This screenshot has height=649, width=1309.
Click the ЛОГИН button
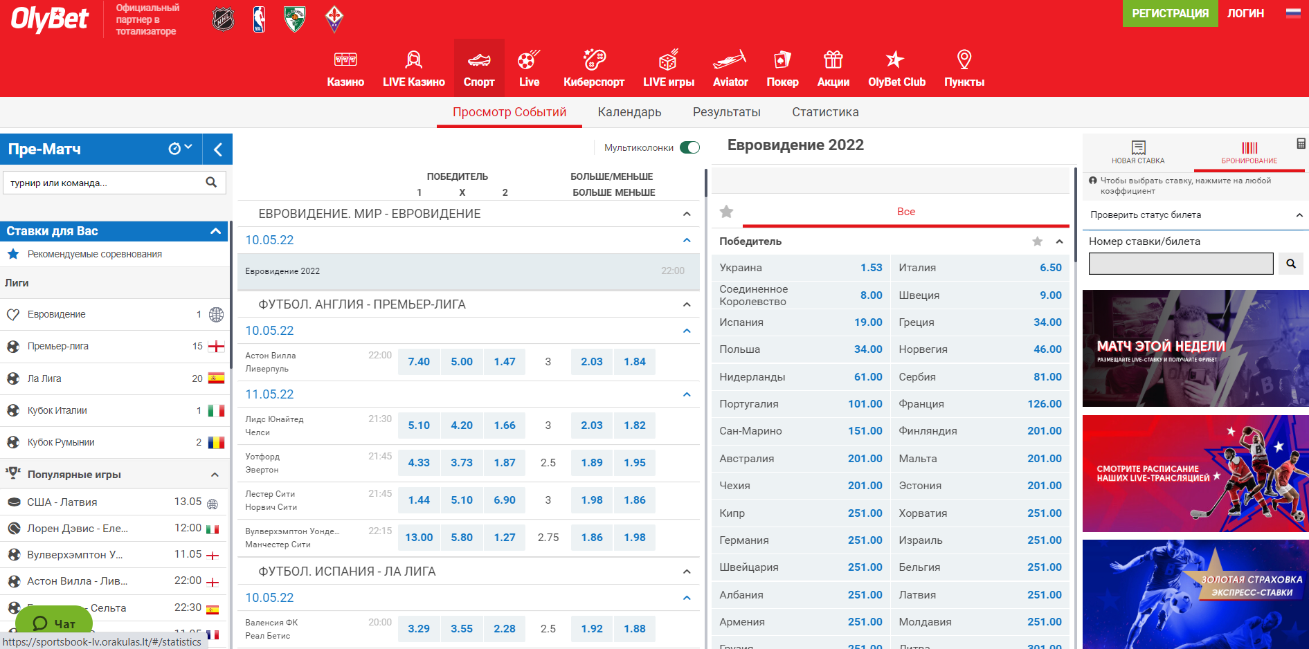point(1245,13)
